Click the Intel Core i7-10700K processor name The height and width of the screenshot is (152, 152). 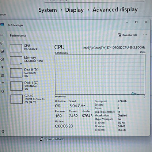click(114, 47)
